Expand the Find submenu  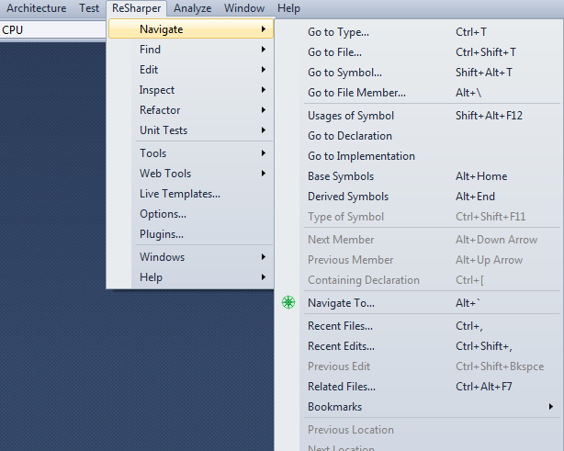coord(191,50)
